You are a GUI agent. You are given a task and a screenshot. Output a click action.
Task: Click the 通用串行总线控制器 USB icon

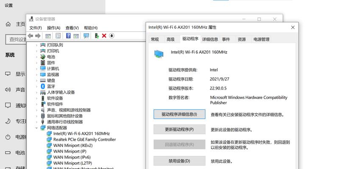click(43, 122)
